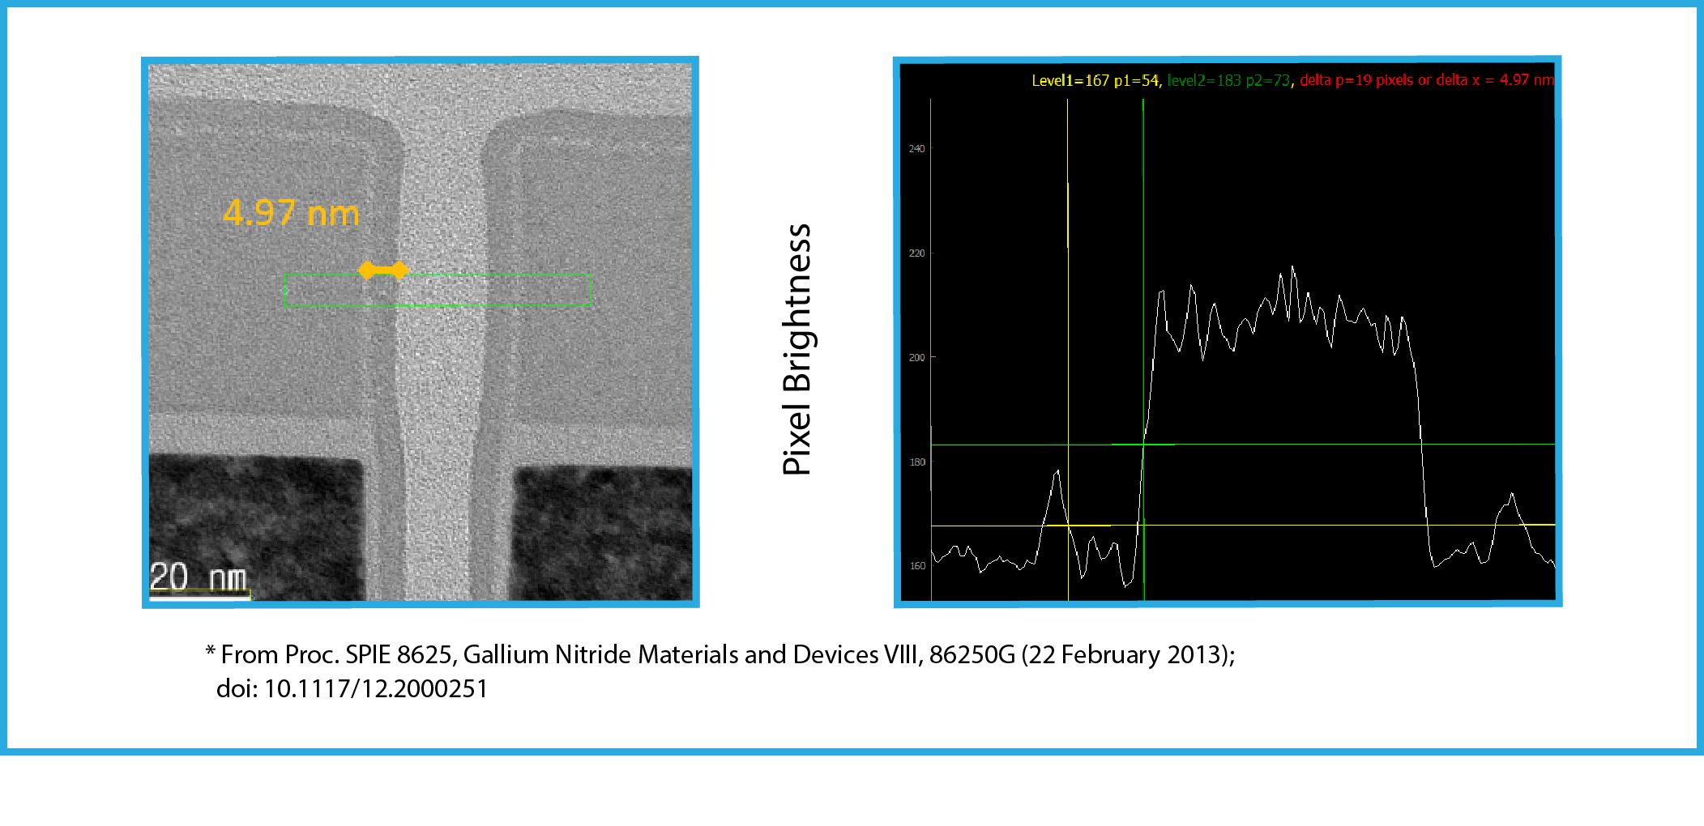Select the brightness profile plot
Screen dimensions: 1704x826
point(1228,332)
